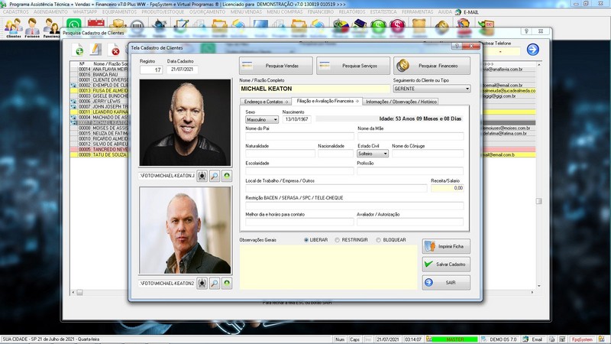Click magnifier icon beside MICHAEL-KEATON2 path
The height and width of the screenshot is (344, 611).
[215, 283]
